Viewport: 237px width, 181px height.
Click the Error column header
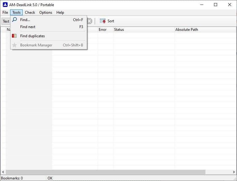tap(105, 30)
